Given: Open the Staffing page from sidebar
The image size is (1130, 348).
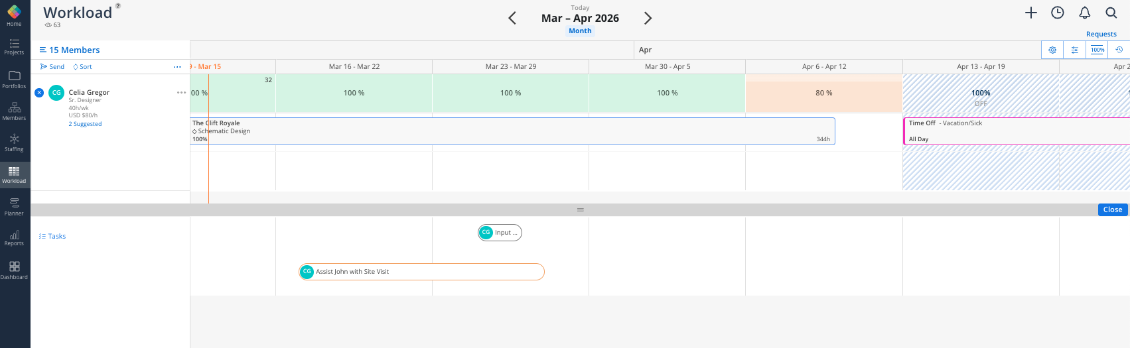Looking at the screenshot, I should pos(14,142).
